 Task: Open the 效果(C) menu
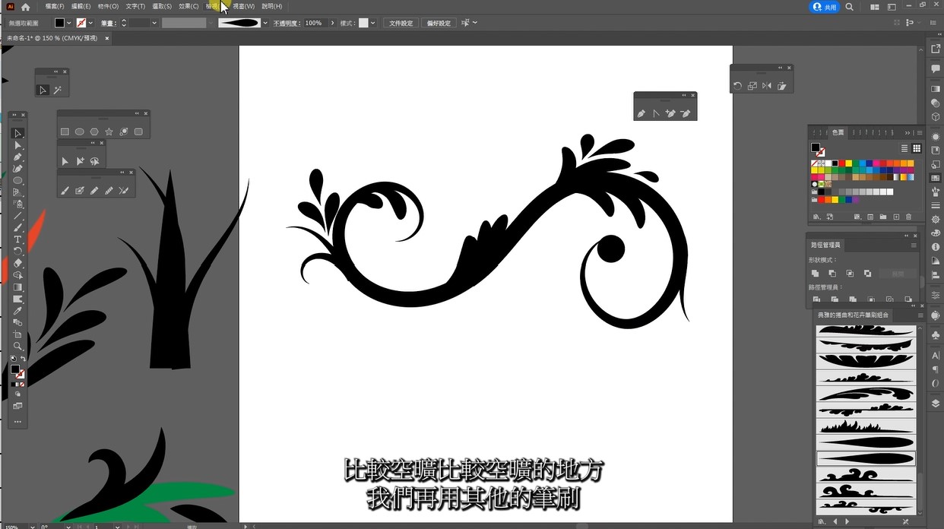[188, 6]
